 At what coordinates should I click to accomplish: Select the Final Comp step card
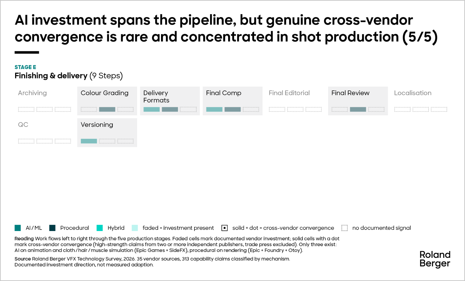pos(233,101)
